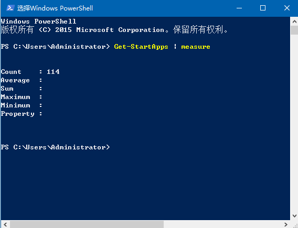Viewport: 298px width, 228px height.
Task: Click the horizontal scrollbar thumb
Action: tap(87, 224)
